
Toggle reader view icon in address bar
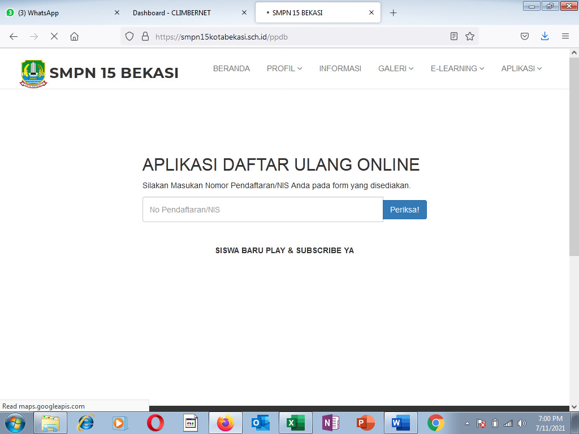tap(453, 36)
